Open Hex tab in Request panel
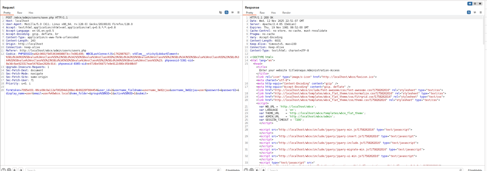Image resolution: width=487 pixels, height=171 pixels. click(x=31, y=13)
